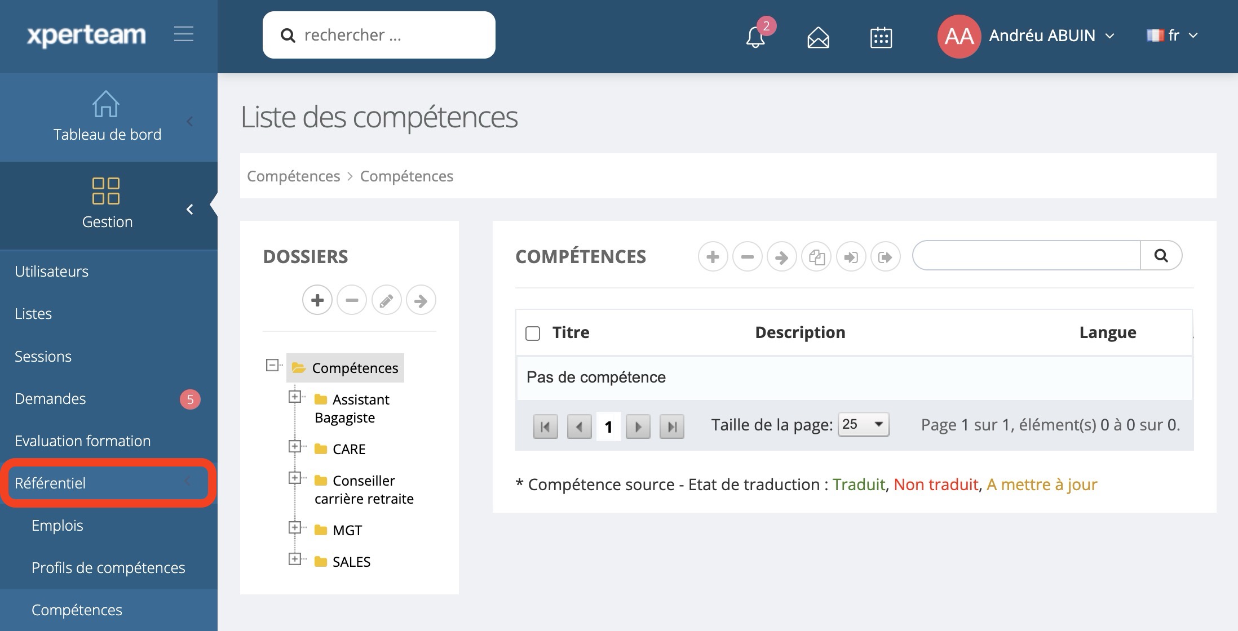Open the calendar icon in header
1238x631 pixels.
881,38
